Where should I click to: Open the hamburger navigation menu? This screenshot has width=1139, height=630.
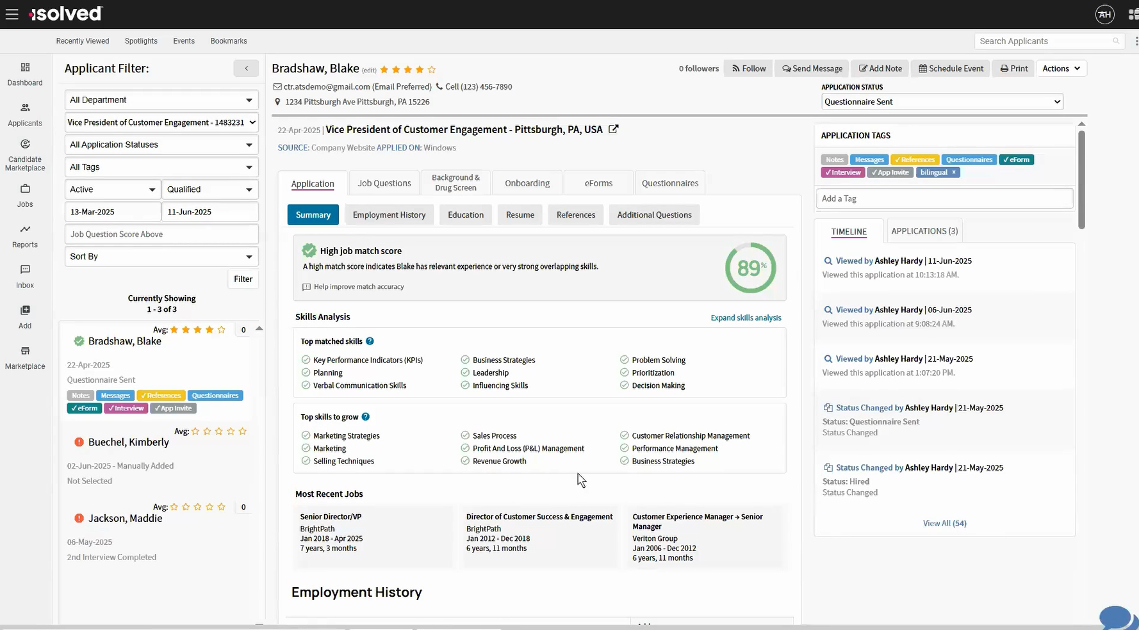click(x=12, y=13)
